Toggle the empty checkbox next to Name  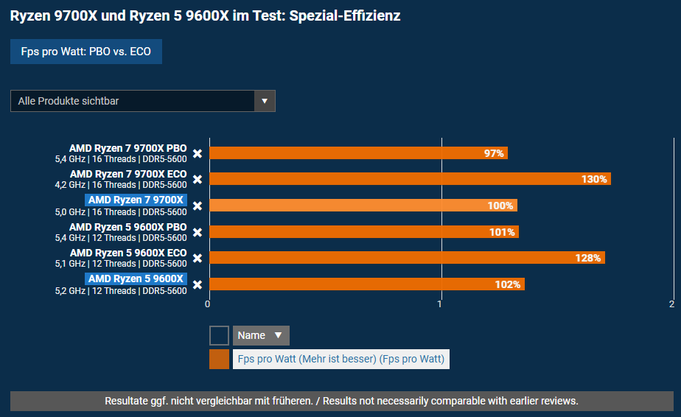(x=219, y=335)
